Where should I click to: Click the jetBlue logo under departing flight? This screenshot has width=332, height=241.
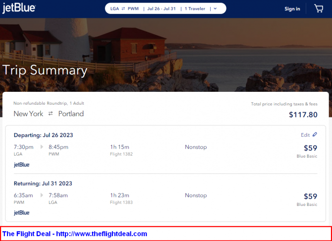coord(22,164)
